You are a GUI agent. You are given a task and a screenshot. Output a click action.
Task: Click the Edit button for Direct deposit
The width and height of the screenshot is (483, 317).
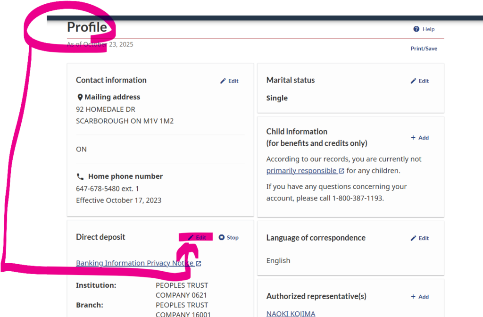click(x=197, y=238)
